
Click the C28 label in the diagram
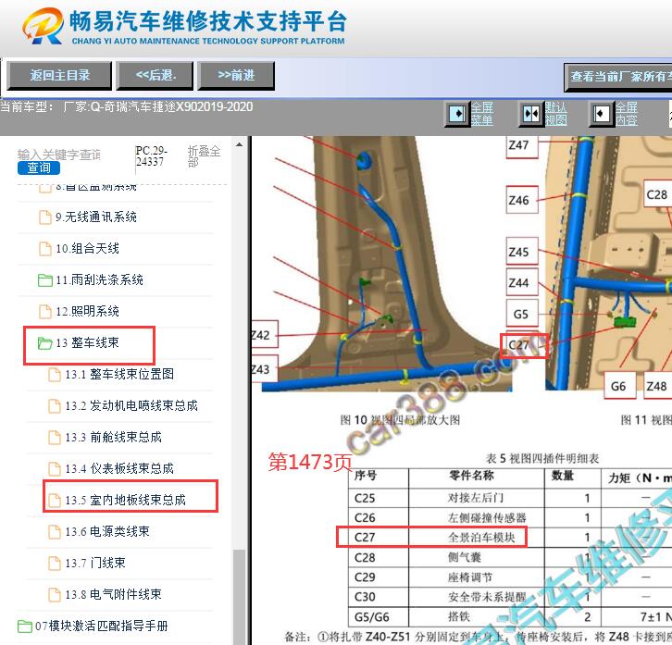(x=658, y=194)
